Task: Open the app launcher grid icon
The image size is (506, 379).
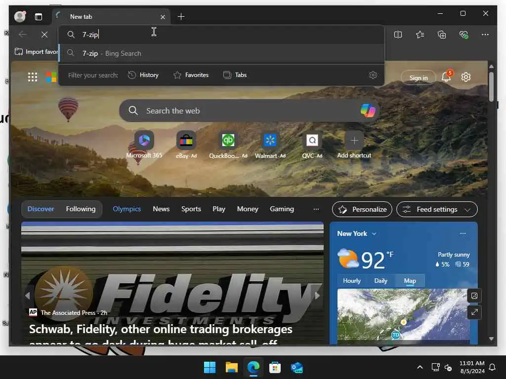Action: coord(33,77)
